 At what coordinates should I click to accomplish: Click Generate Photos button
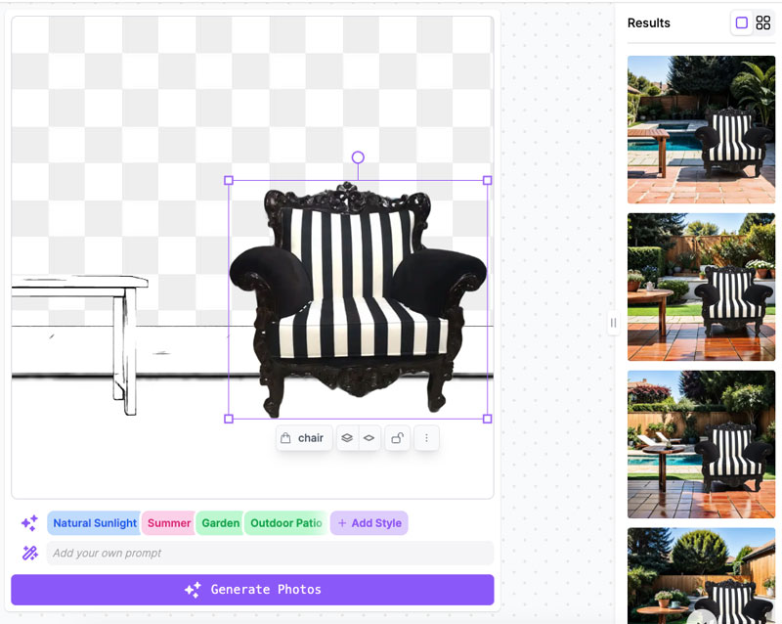tap(252, 590)
